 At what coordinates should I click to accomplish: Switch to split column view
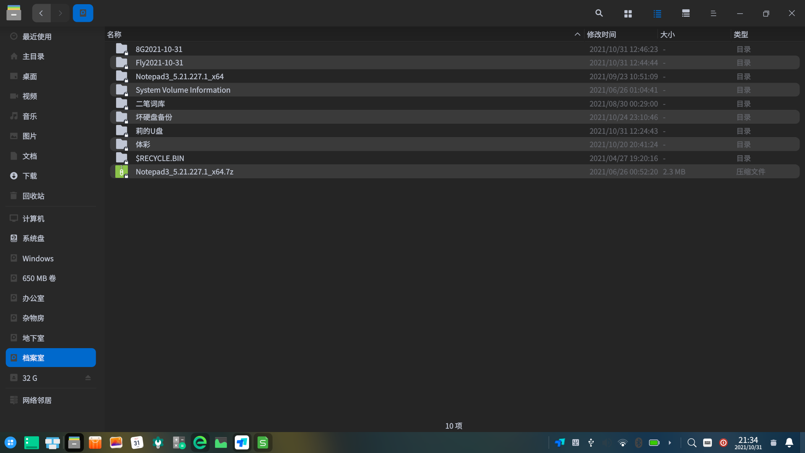(686, 13)
